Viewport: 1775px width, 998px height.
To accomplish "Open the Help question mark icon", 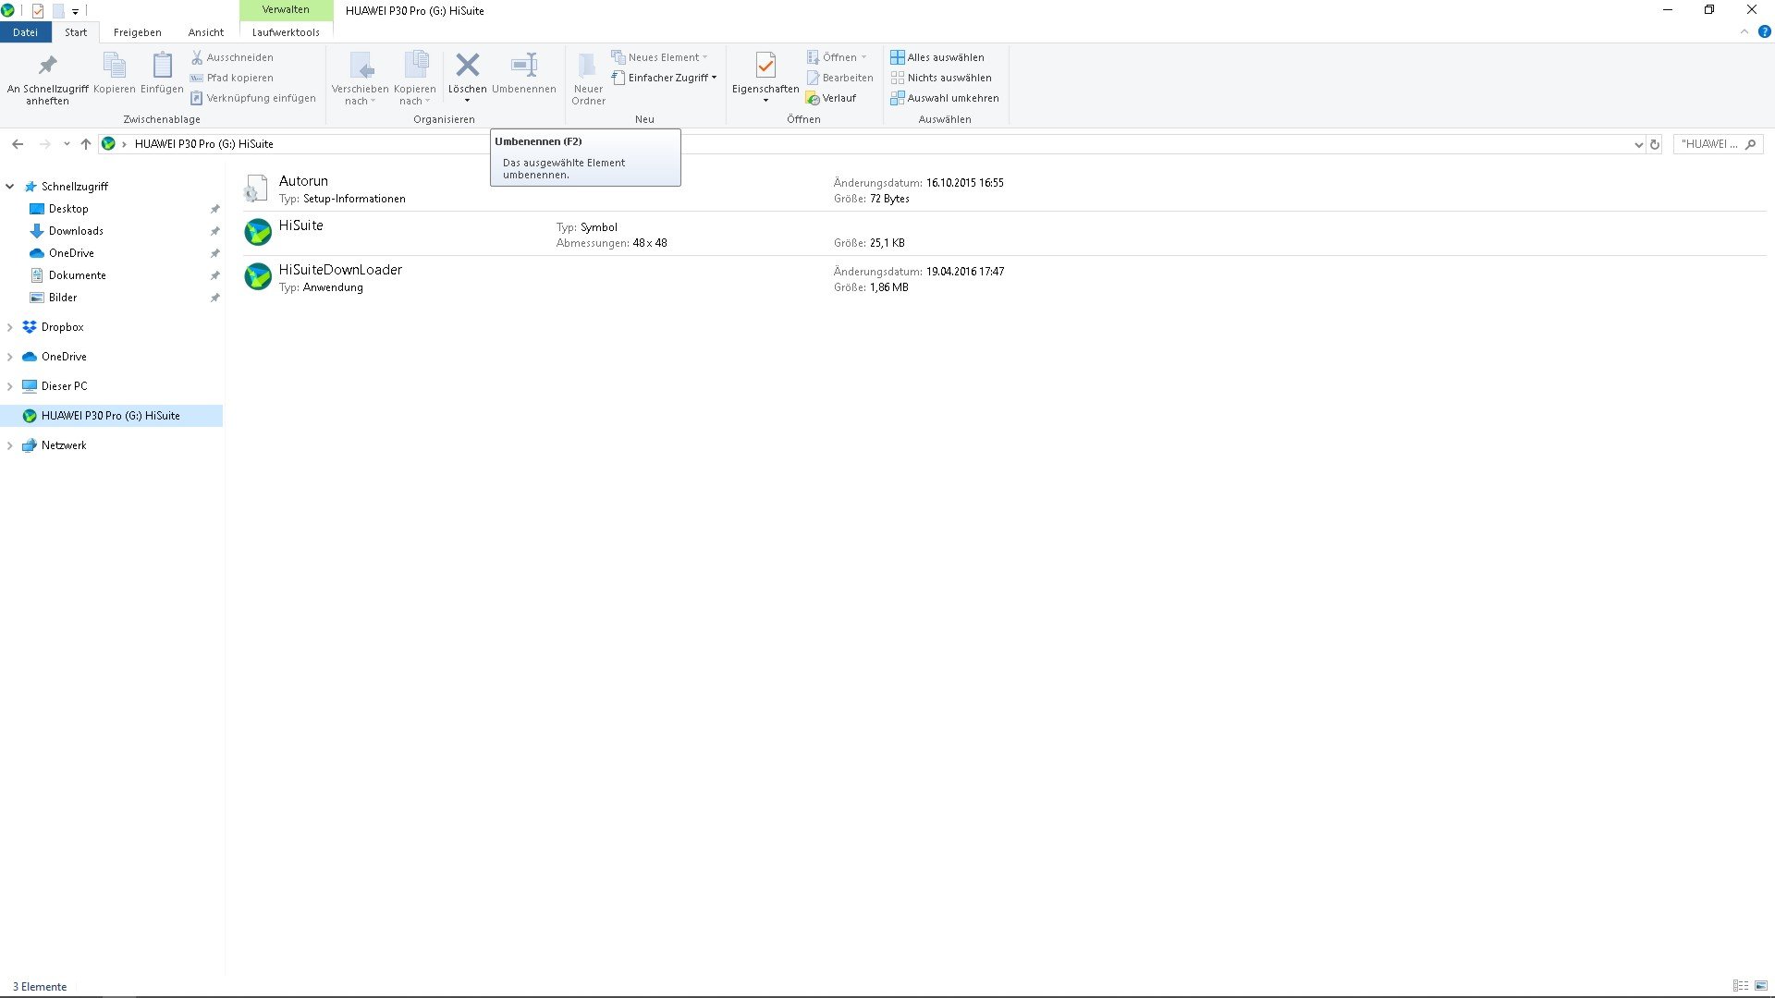I will point(1764,31).
